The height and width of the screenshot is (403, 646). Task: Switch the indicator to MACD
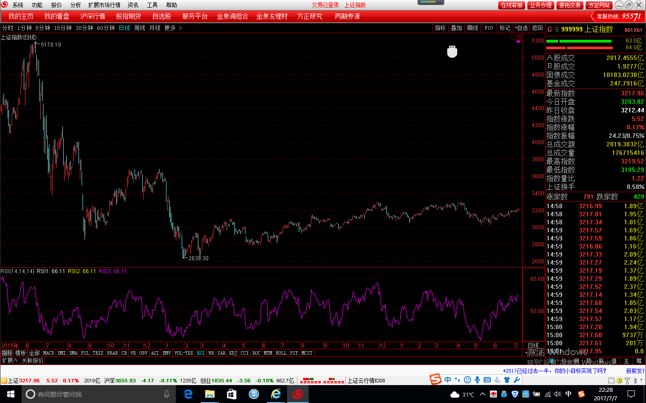[48, 353]
